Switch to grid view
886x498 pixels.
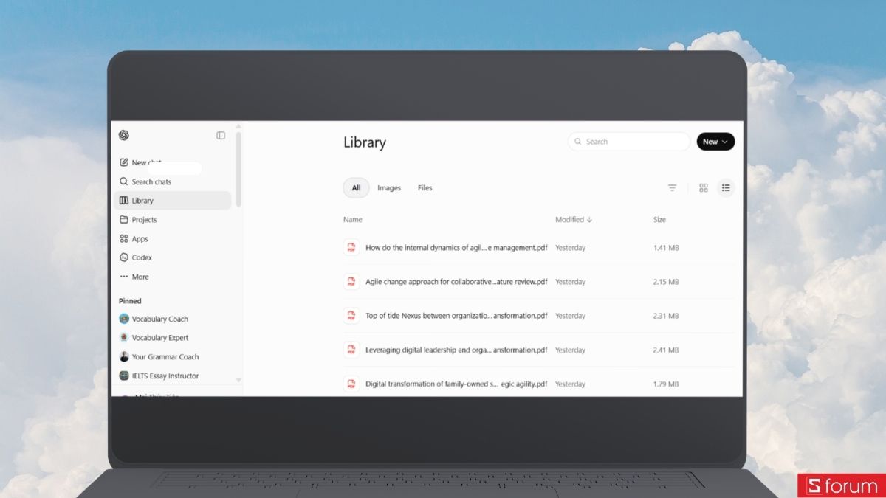(704, 188)
